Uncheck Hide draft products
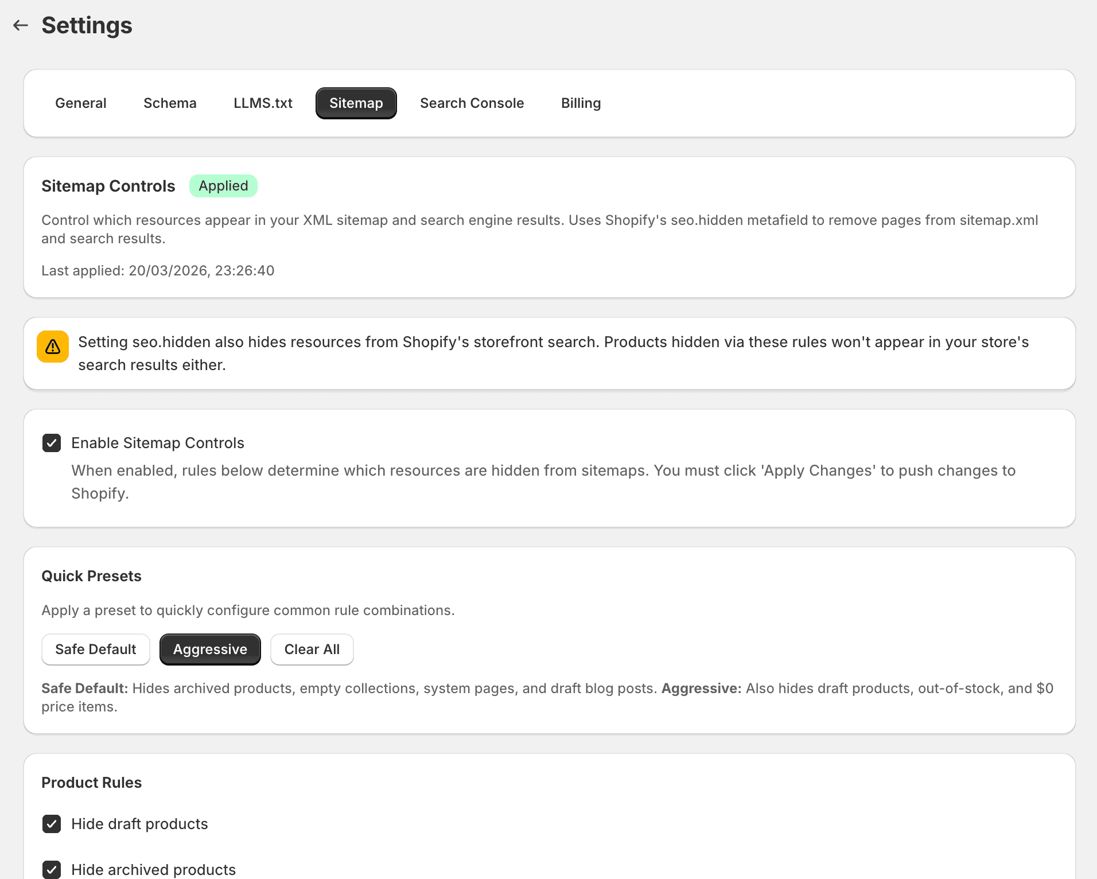 tap(52, 824)
